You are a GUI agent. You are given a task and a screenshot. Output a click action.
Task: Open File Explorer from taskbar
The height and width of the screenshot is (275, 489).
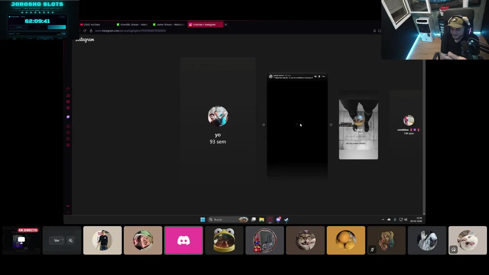tap(262, 219)
